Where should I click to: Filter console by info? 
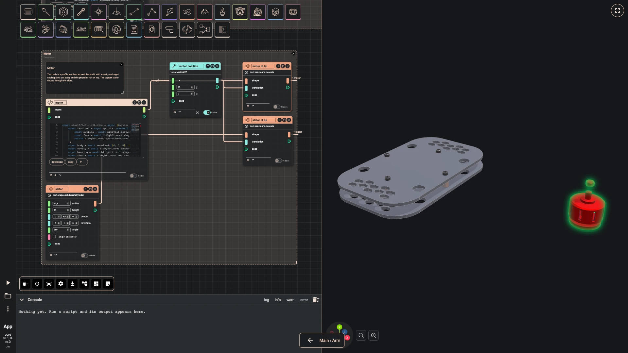pos(278,300)
